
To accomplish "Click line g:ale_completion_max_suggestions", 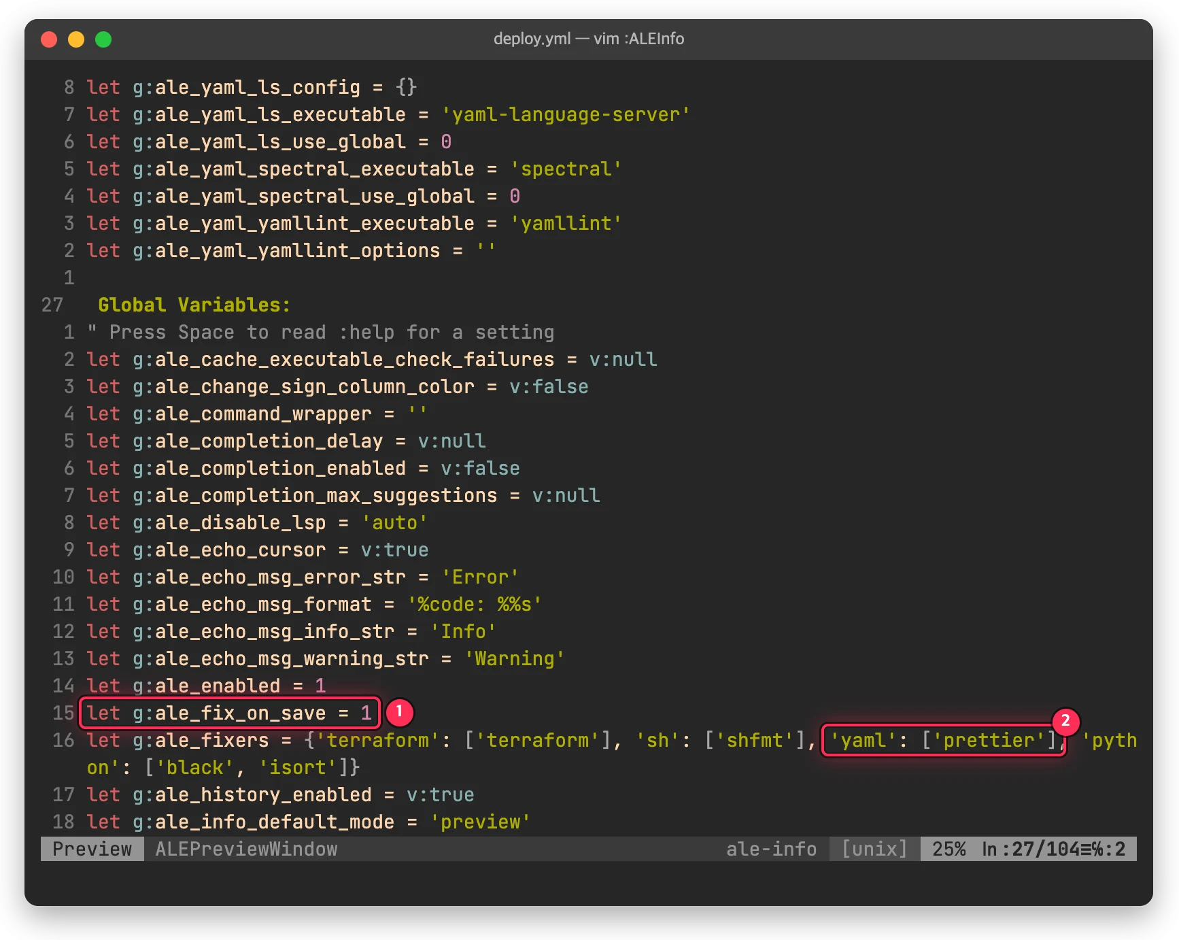I will point(343,495).
